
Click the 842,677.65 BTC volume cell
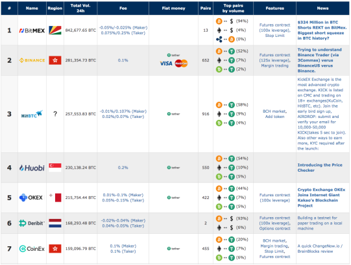pyautogui.click(x=80, y=30)
